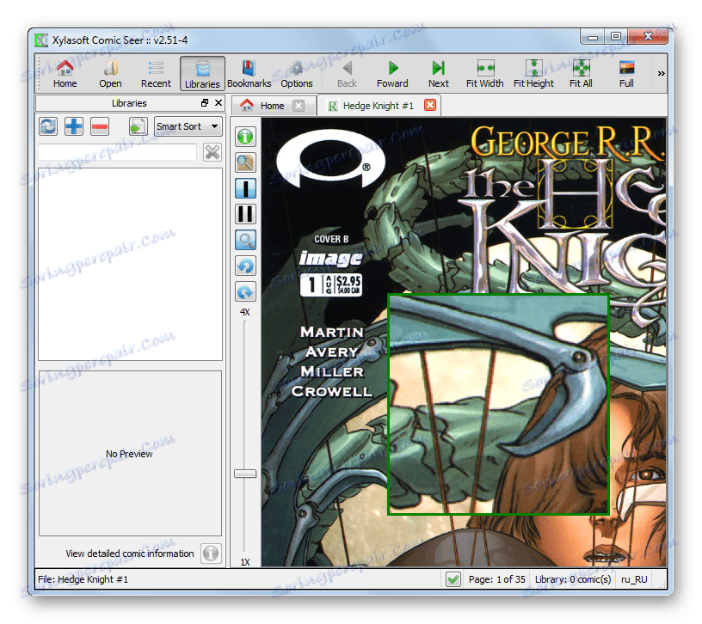Advance with the Foward button
The width and height of the screenshot is (702, 624).
coord(392,74)
